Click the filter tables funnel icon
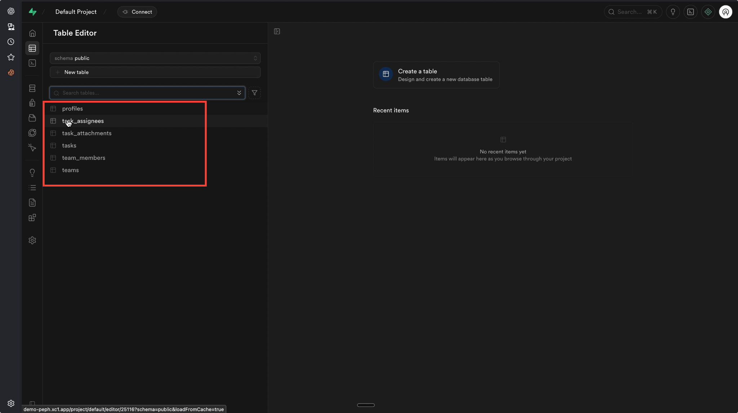Screen dimensions: 738x413 [254, 93]
